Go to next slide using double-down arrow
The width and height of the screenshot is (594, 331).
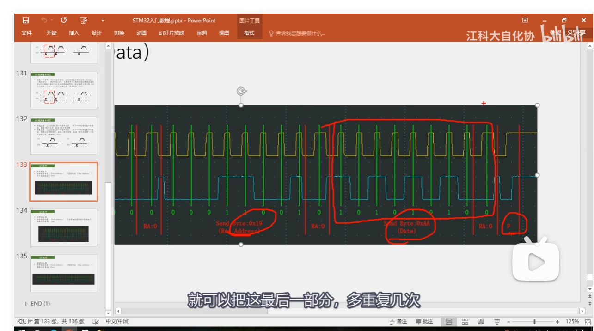pyautogui.click(x=589, y=303)
